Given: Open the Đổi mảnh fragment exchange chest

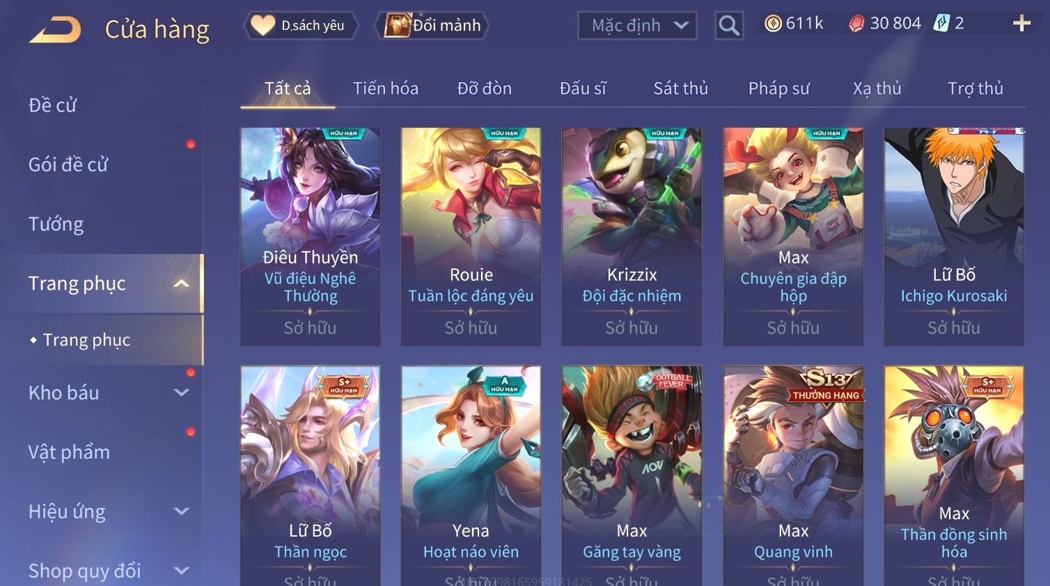Looking at the screenshot, I should [432, 26].
